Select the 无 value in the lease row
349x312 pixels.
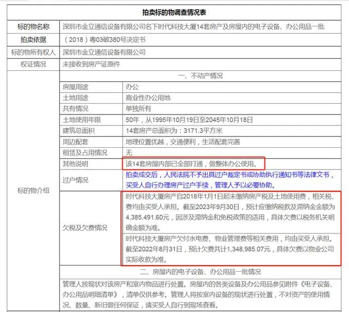click(x=129, y=153)
